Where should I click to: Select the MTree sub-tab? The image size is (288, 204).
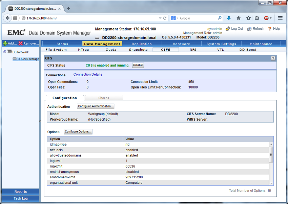[x=83, y=50]
